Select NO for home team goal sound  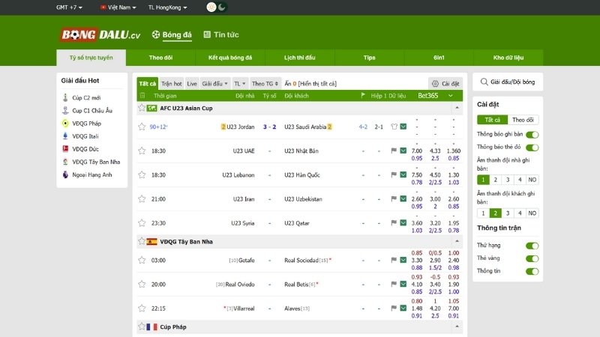coord(532,180)
